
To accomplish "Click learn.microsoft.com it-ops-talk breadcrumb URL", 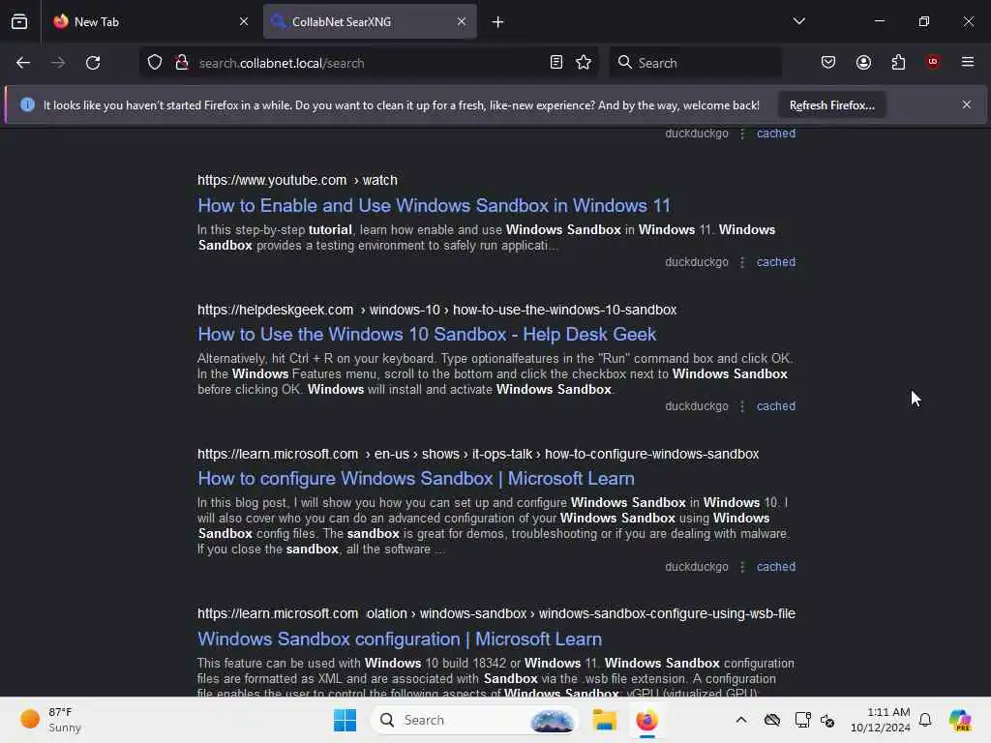I will pos(478,454).
